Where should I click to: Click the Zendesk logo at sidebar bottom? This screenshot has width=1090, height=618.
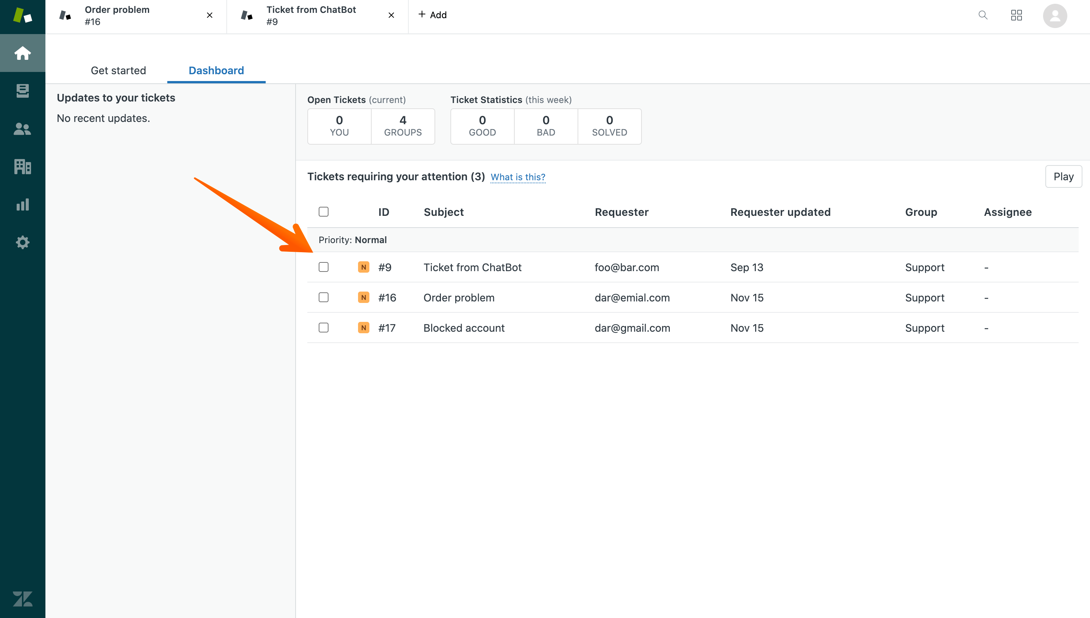pyautogui.click(x=22, y=599)
